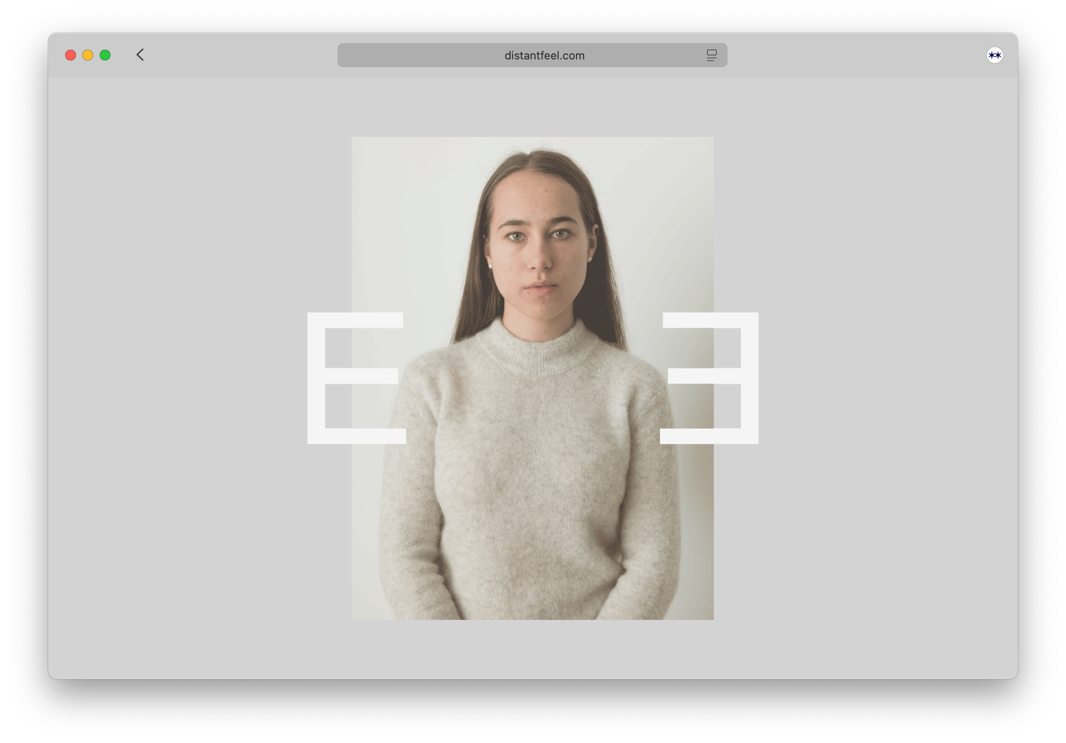Open the reader view icon in address bar

click(x=711, y=55)
